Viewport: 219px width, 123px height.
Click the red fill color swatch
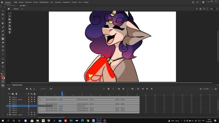pos(2,77)
